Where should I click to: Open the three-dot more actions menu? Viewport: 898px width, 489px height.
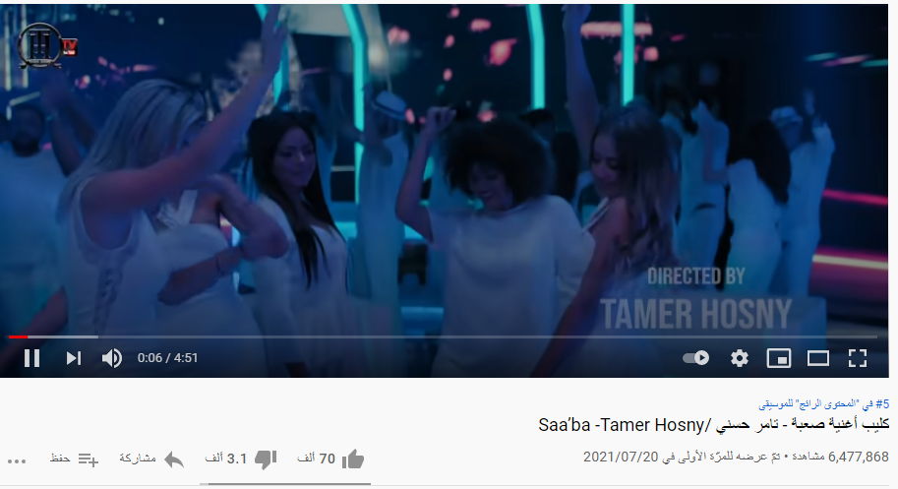coord(17,460)
